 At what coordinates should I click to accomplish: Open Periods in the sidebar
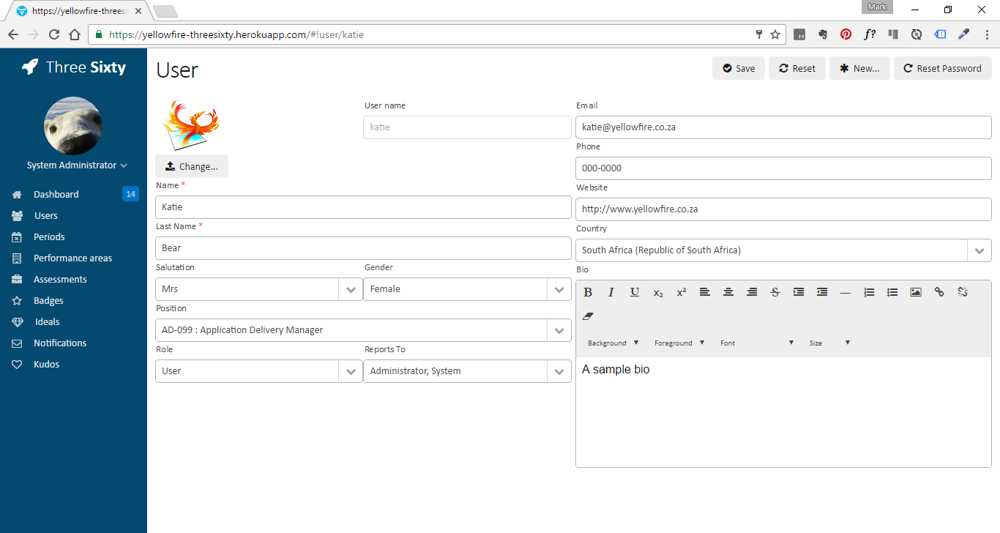[x=49, y=236]
